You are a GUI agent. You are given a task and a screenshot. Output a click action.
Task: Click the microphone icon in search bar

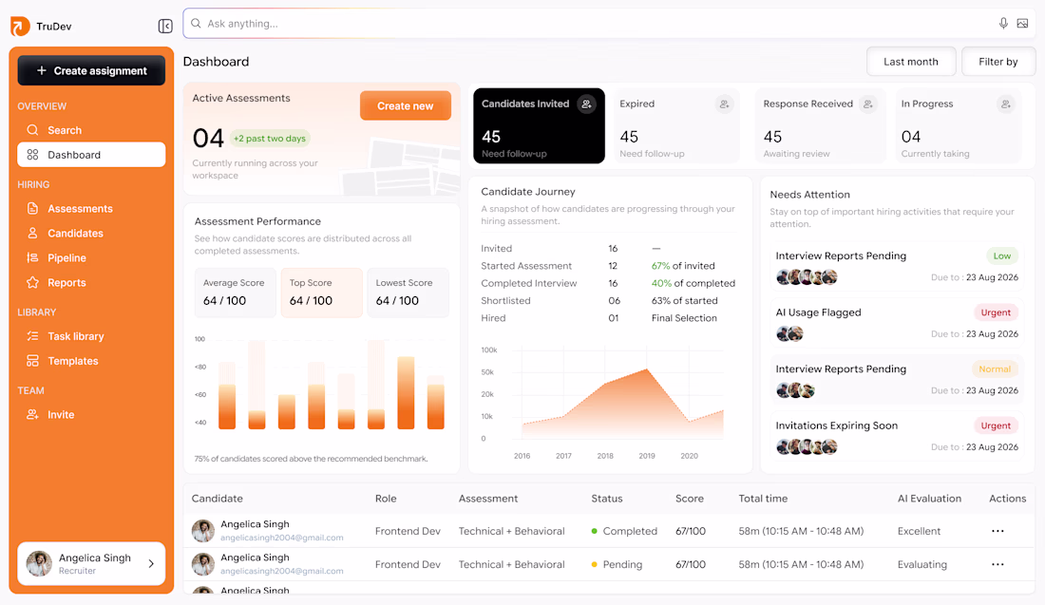(1003, 24)
